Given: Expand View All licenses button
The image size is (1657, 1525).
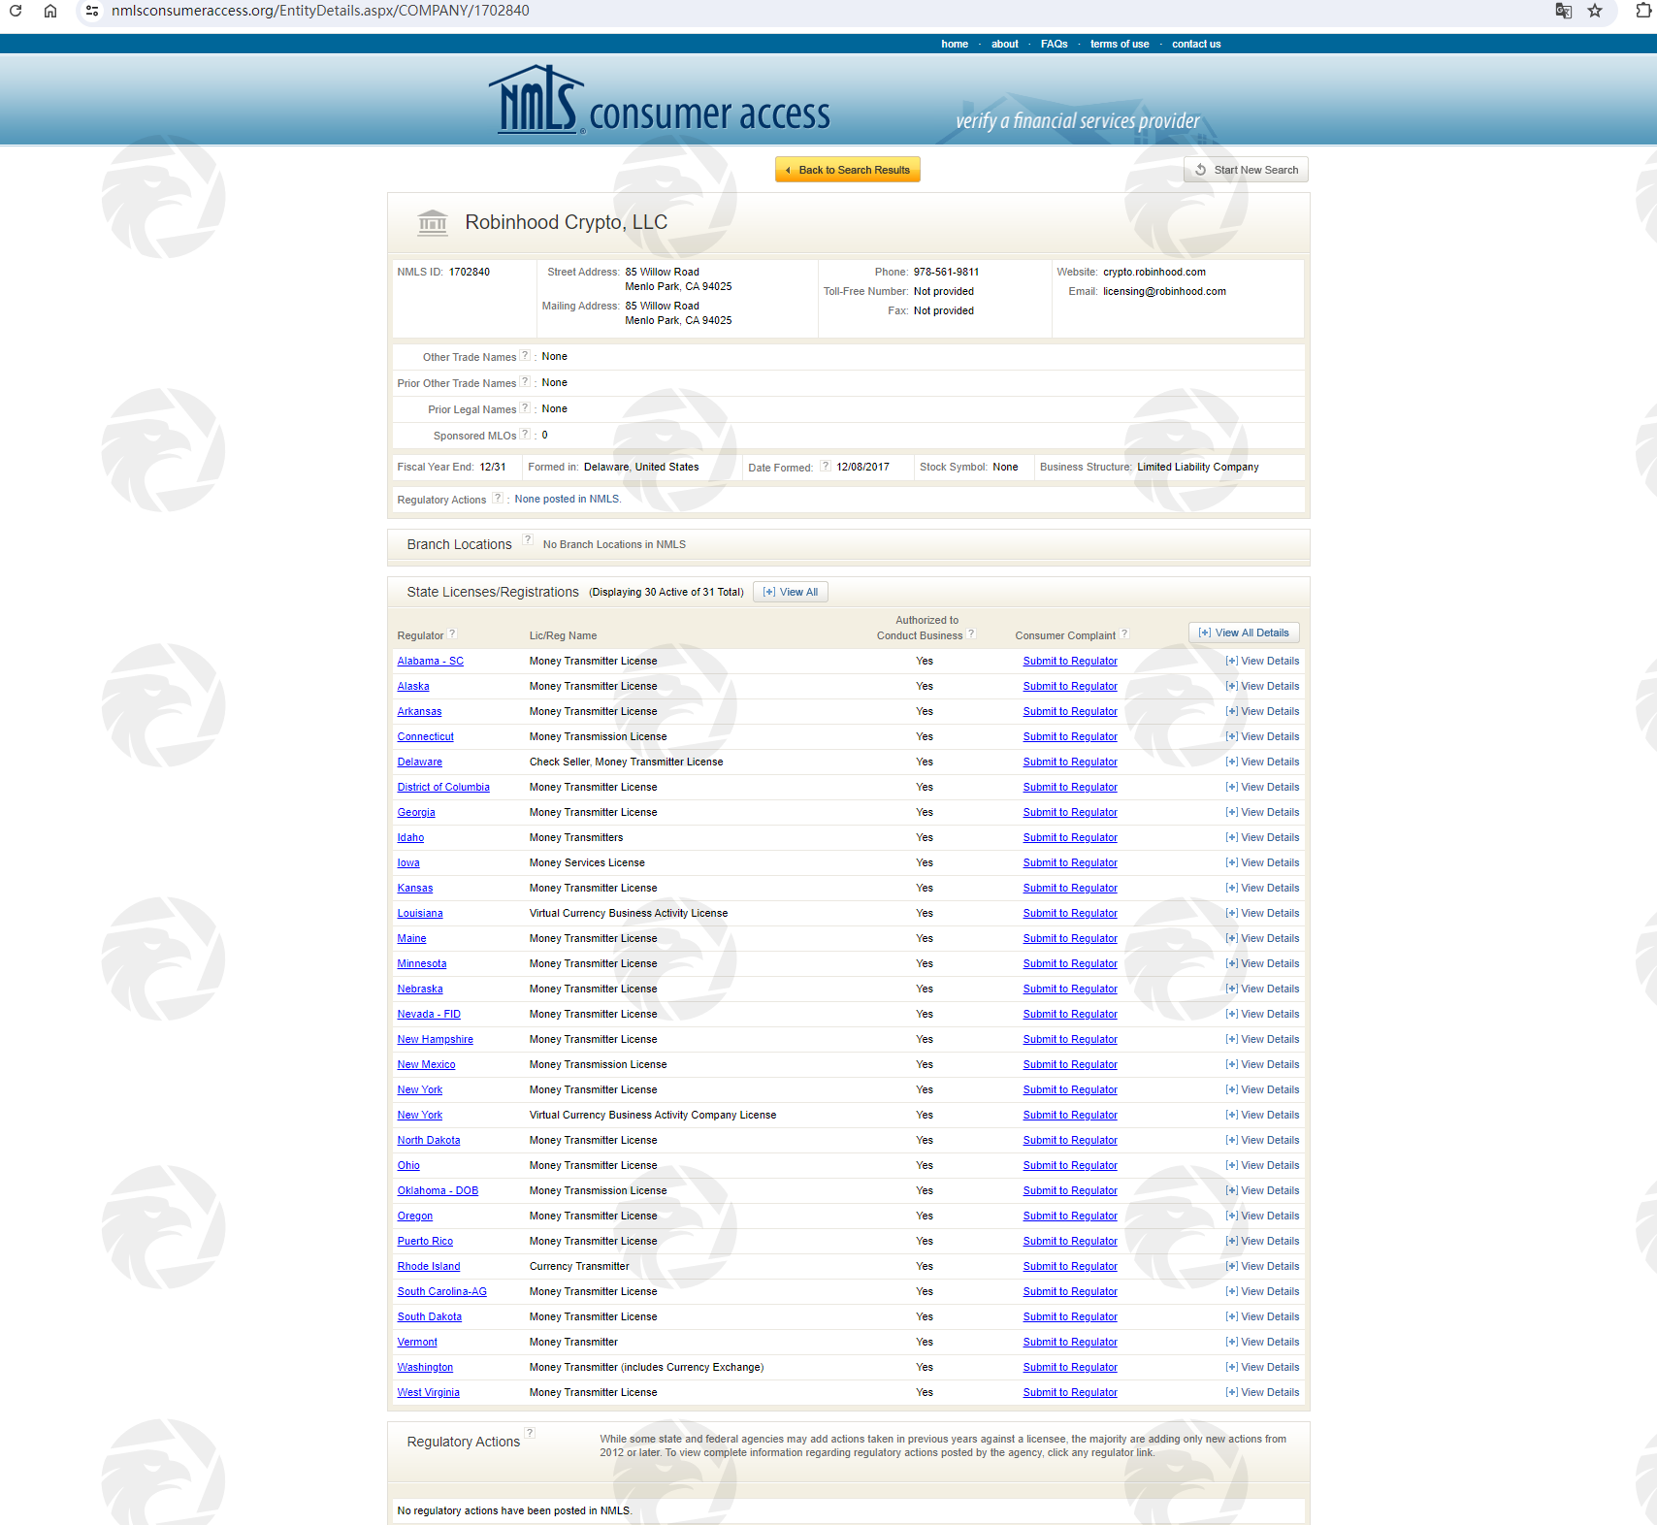Looking at the screenshot, I should (x=791, y=592).
